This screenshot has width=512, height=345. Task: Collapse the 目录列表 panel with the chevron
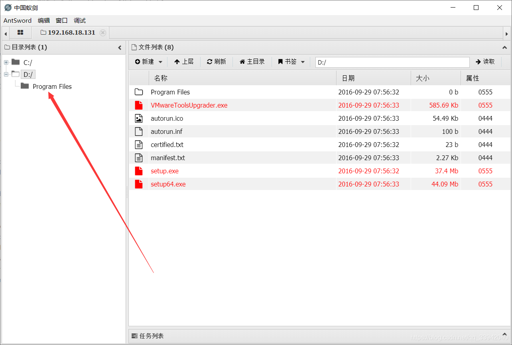click(120, 47)
